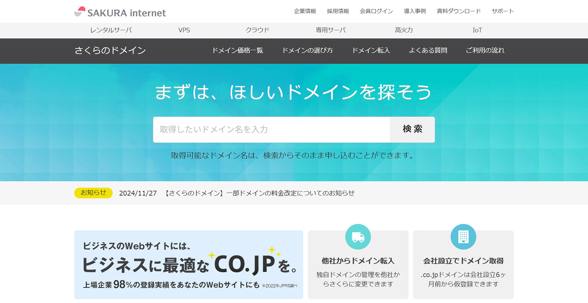Open the 他社からドメイン転入 card heading
This screenshot has width=588, height=303.
click(x=358, y=261)
